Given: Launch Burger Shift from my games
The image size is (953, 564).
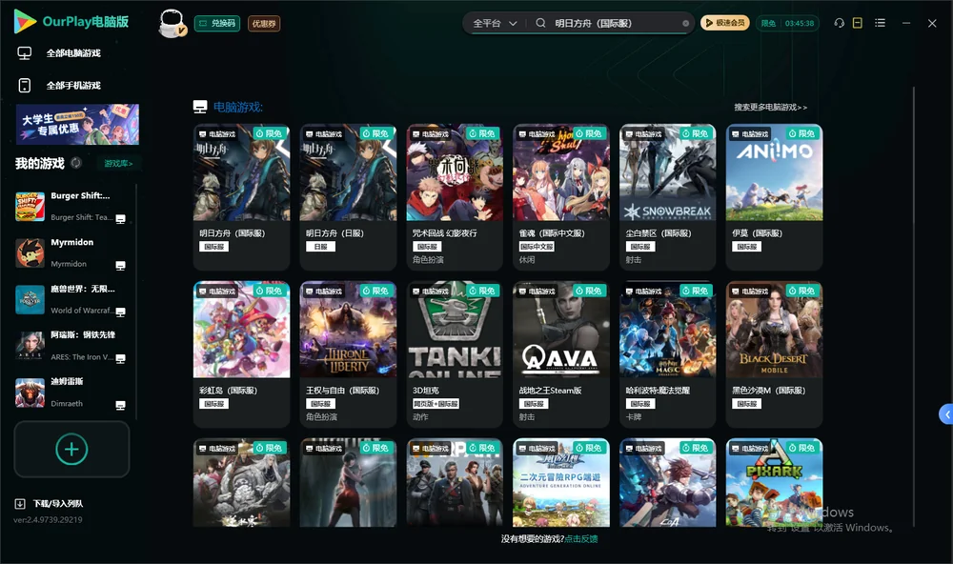Looking at the screenshot, I should 71,207.
